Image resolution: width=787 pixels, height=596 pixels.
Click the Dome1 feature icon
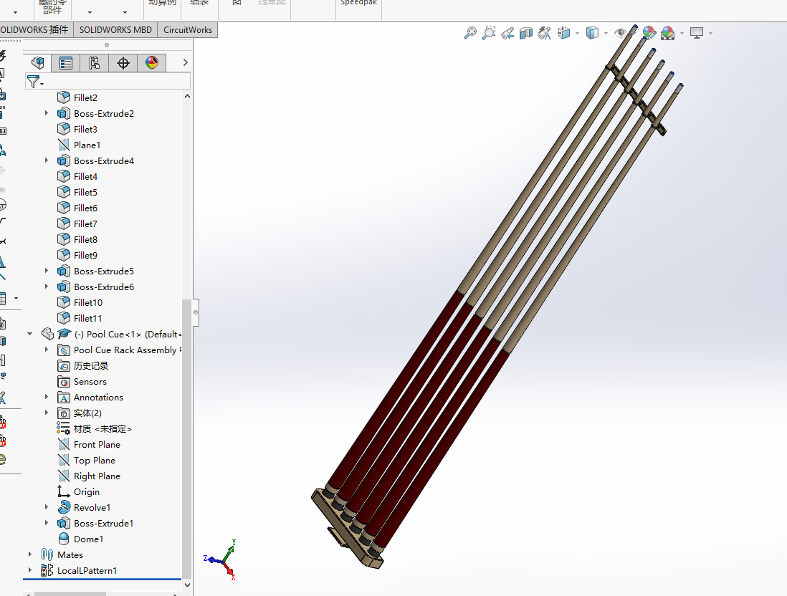pyautogui.click(x=64, y=539)
